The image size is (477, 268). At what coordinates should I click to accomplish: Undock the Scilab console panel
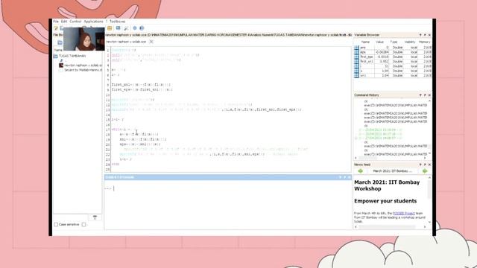(344, 177)
